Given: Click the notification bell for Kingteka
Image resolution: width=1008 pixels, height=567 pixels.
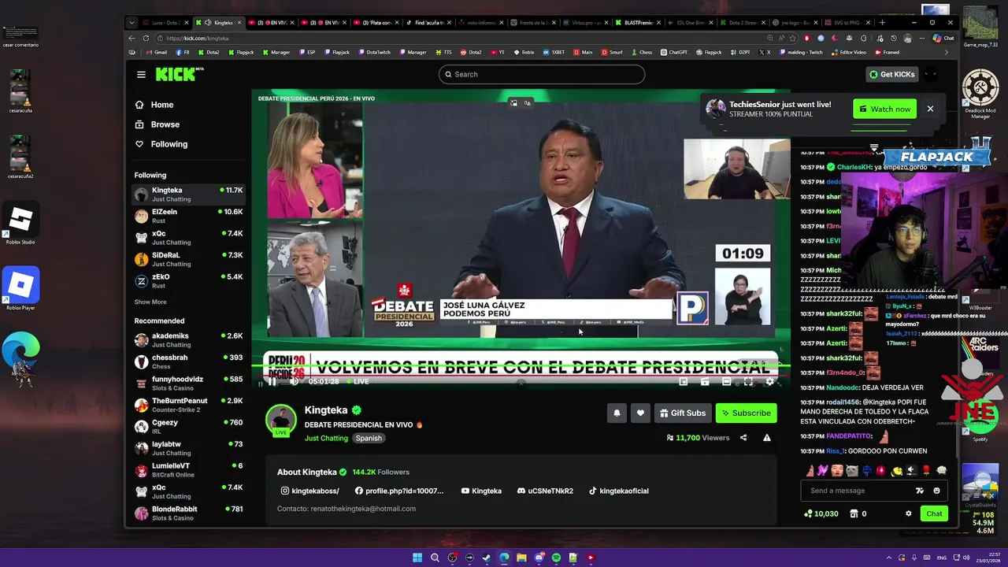Looking at the screenshot, I should pyautogui.click(x=617, y=413).
